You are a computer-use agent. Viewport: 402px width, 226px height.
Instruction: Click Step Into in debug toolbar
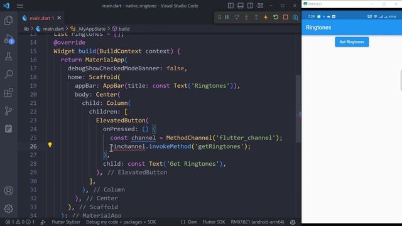point(246,17)
